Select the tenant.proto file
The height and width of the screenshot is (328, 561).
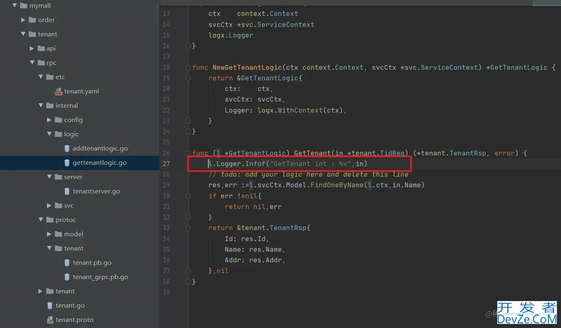(x=74, y=320)
